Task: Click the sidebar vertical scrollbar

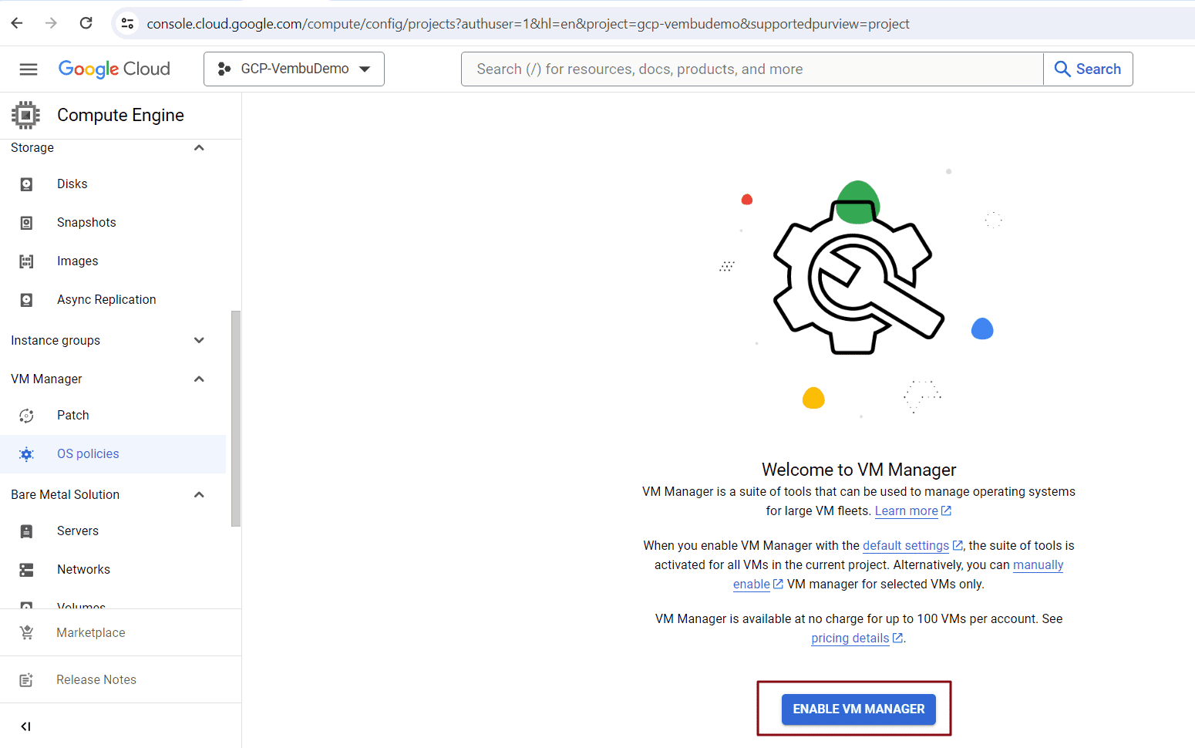Action: pyautogui.click(x=236, y=419)
